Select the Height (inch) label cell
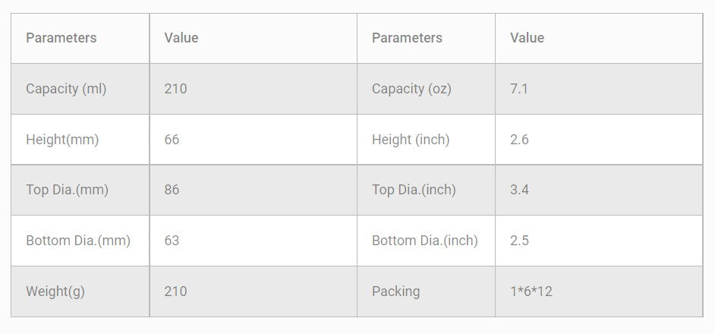Screen dimensions: 715x334 411,140
